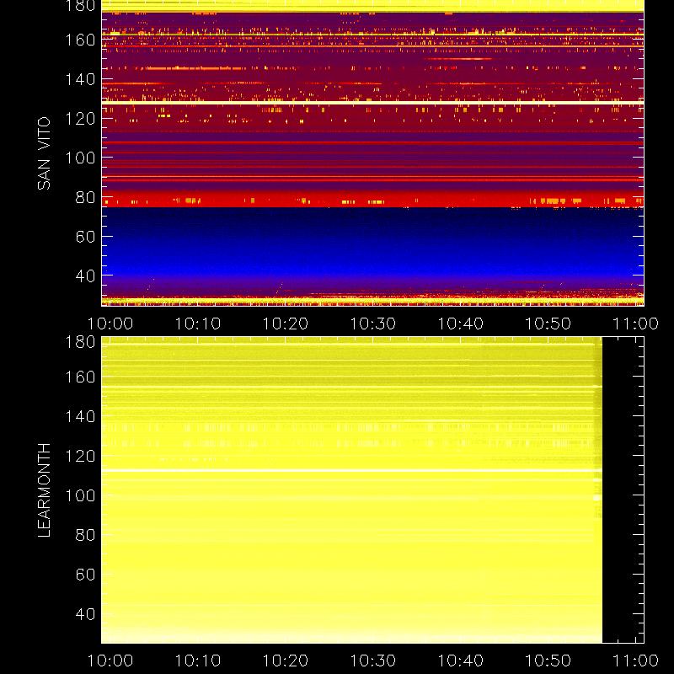The height and width of the screenshot is (674, 674).
Task: Click the black data gap in the Learmonth spectrogram
Action: 623,490
